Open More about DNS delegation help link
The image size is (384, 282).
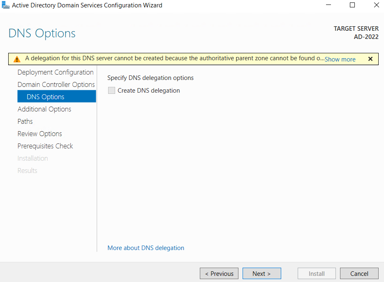[x=146, y=248]
